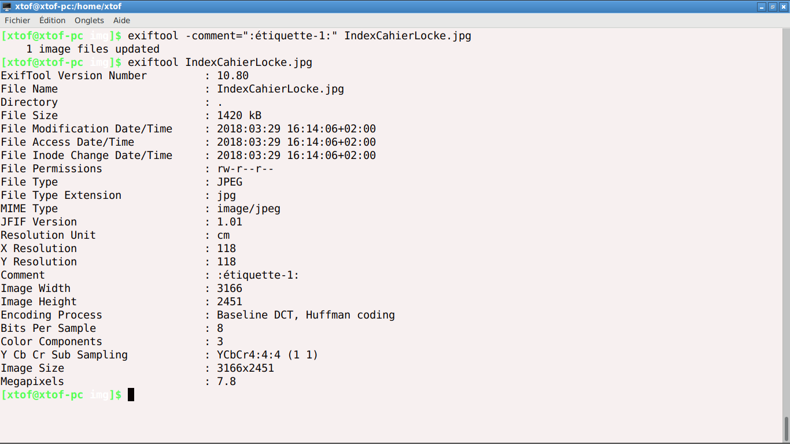This screenshot has width=790, height=444.
Task: Click the vertical scrollbar thumb
Action: coord(787,429)
